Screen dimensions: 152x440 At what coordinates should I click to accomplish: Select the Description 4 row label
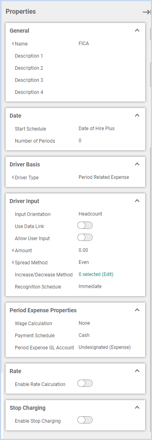29,92
